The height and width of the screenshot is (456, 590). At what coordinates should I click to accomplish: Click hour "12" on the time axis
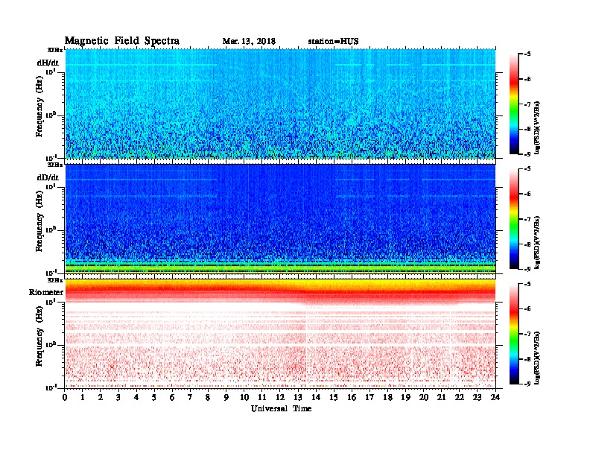(x=280, y=397)
